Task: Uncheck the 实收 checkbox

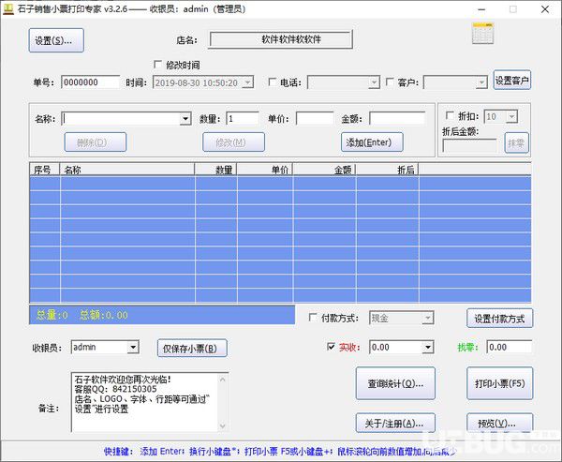Action: point(332,347)
